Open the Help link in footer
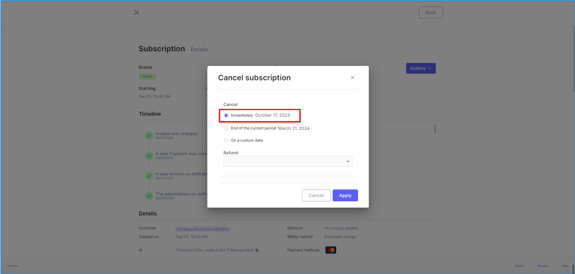The image size is (575, 274). click(565, 266)
